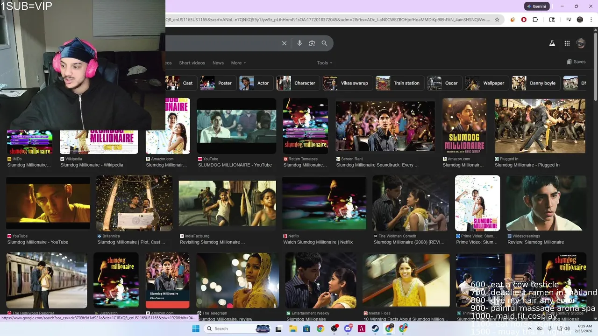Open Chrome's three-dot menu
The width and height of the screenshot is (598, 336).
point(591,20)
